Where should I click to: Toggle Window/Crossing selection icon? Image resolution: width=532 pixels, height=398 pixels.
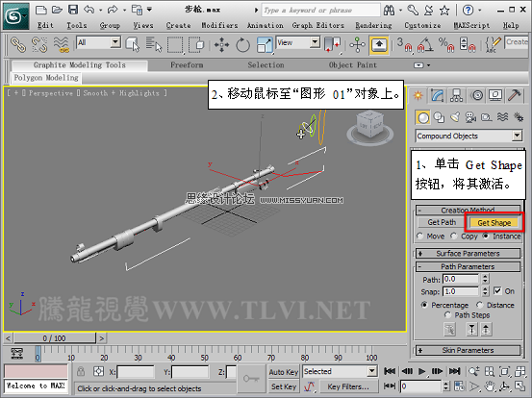tap(196, 45)
